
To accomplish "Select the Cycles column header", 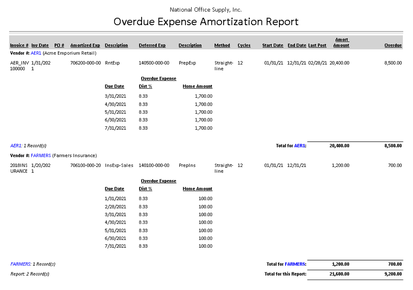I will pyautogui.click(x=244, y=45).
